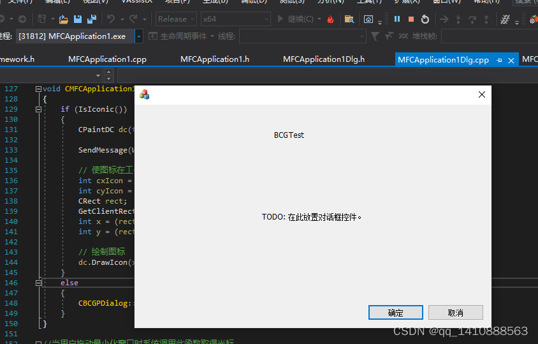The height and width of the screenshot is (344, 538).
Task: Click the Undo arrow icon
Action: click(110, 19)
